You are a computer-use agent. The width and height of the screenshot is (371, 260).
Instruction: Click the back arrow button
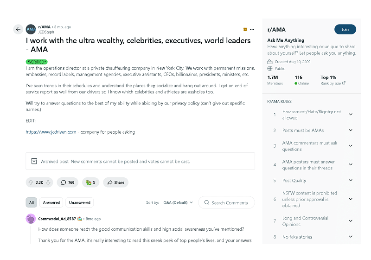[18, 29]
